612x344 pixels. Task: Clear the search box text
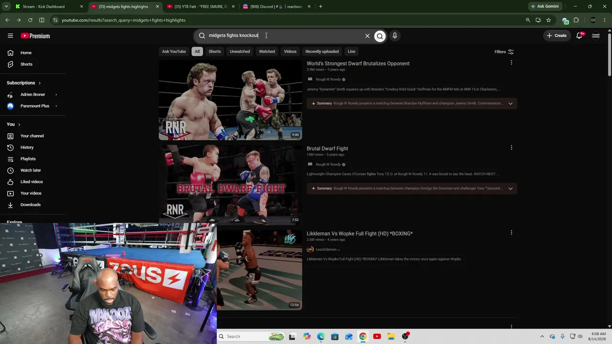click(367, 36)
